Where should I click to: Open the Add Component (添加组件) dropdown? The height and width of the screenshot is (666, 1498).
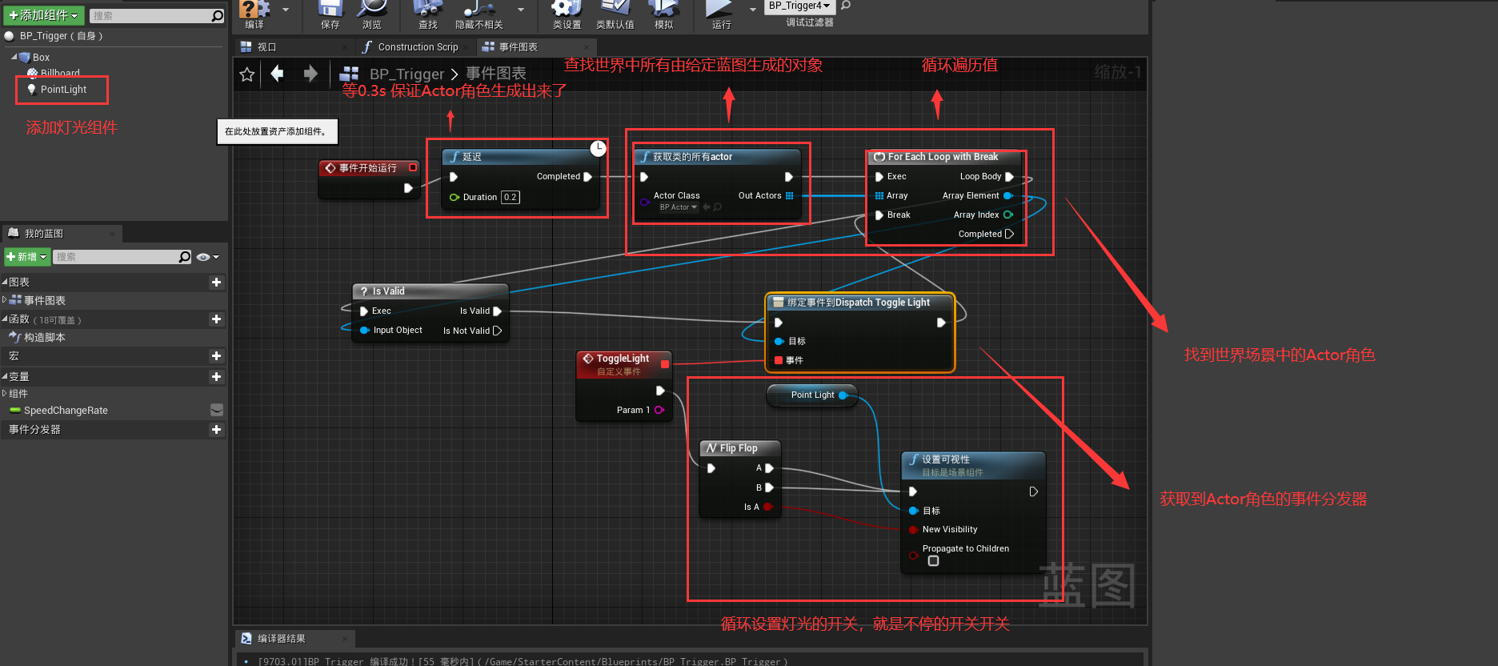point(44,15)
